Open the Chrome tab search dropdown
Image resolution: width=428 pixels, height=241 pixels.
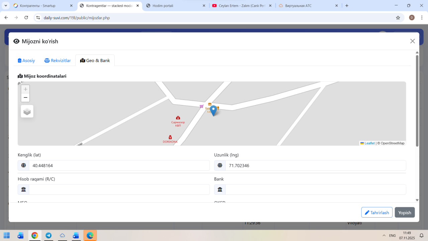coord(6,6)
